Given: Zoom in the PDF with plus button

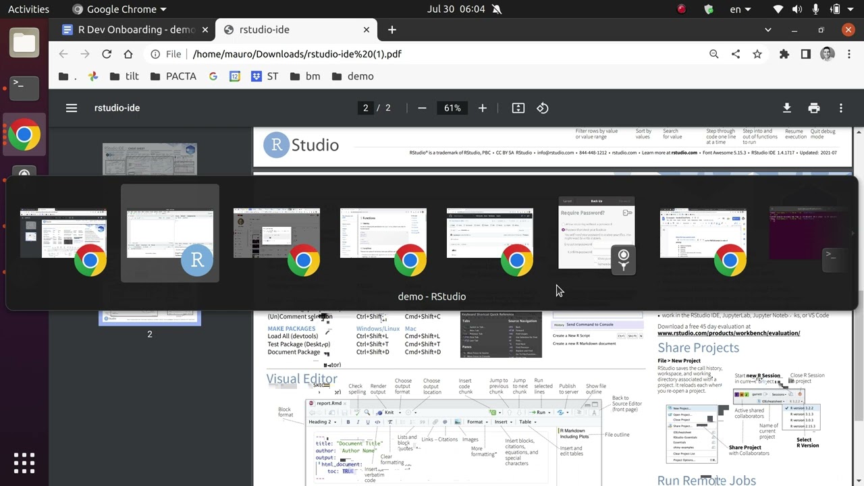Looking at the screenshot, I should [482, 108].
